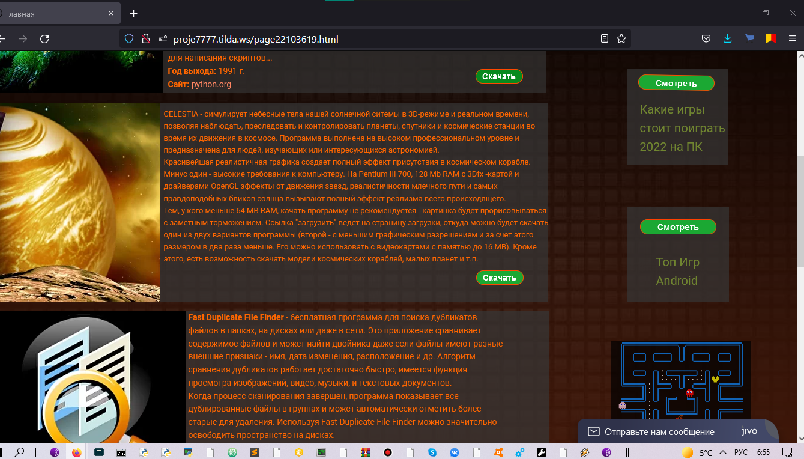The width and height of the screenshot is (804, 459).
Task: Open the Jivo chat Отправьте нам сообщение widget
Action: pos(678,431)
